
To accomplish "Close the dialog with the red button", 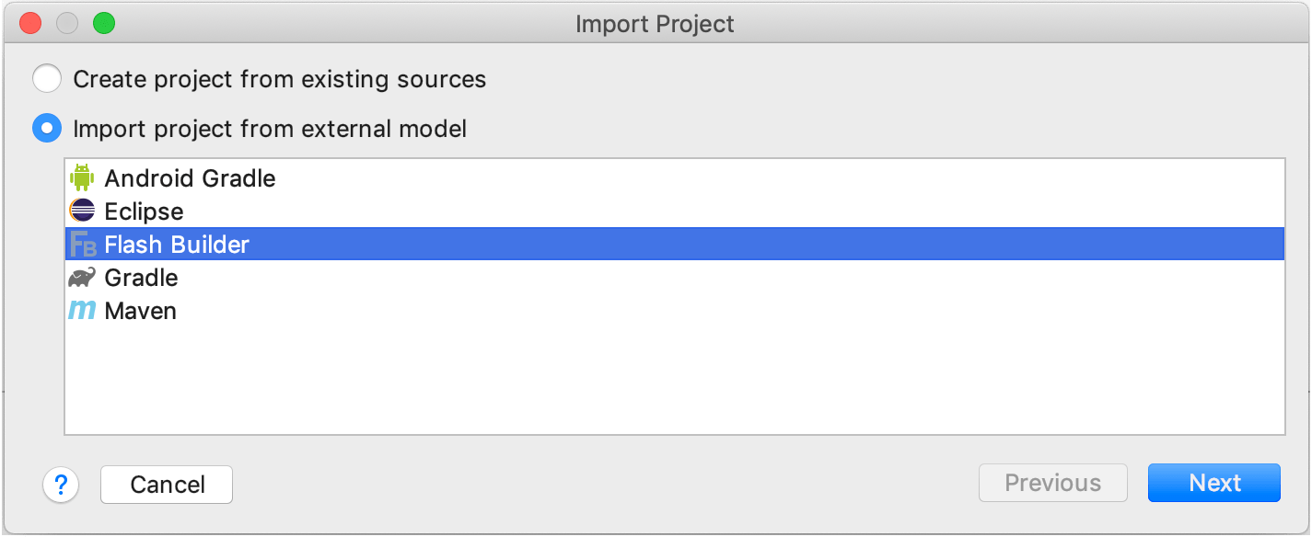I will pyautogui.click(x=30, y=23).
